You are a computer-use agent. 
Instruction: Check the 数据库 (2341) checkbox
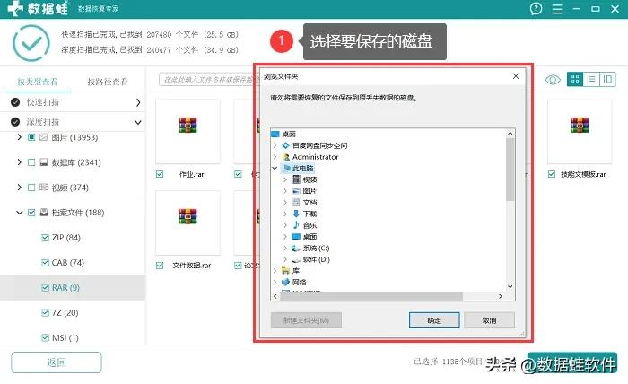pos(32,162)
